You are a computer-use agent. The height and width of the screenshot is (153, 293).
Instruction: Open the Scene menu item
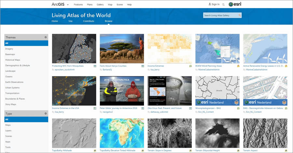(x=119, y=5)
